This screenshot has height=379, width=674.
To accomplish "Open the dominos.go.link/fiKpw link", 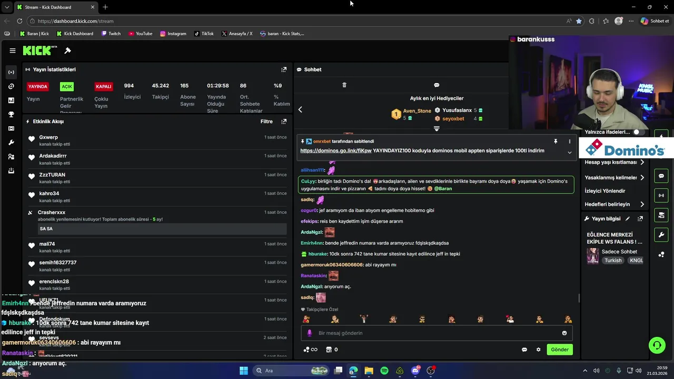I will tap(336, 151).
